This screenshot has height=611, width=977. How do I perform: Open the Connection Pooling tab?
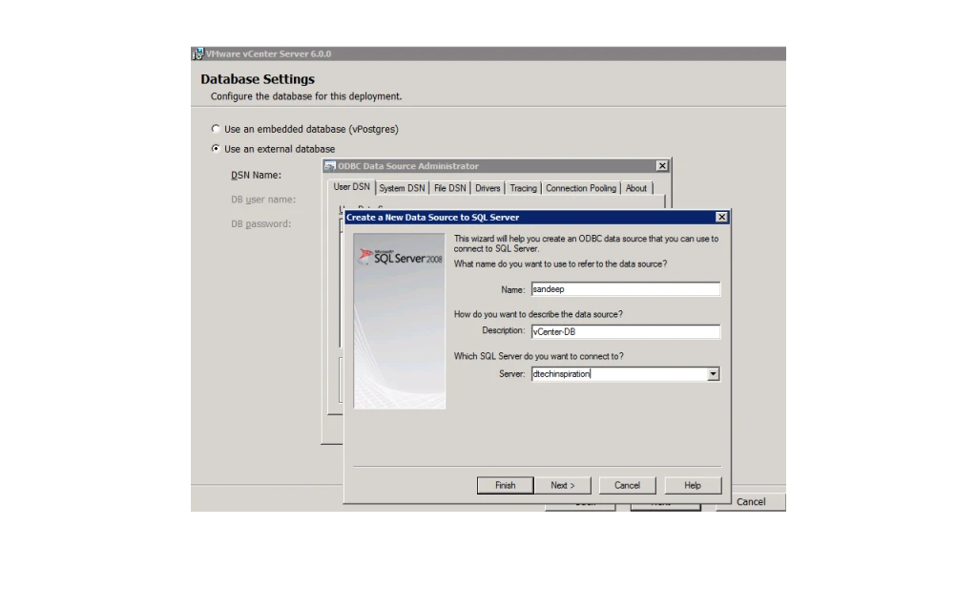coord(581,188)
